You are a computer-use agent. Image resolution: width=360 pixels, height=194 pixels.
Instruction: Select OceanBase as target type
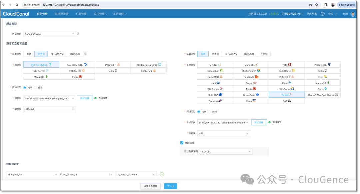[x=251, y=95]
